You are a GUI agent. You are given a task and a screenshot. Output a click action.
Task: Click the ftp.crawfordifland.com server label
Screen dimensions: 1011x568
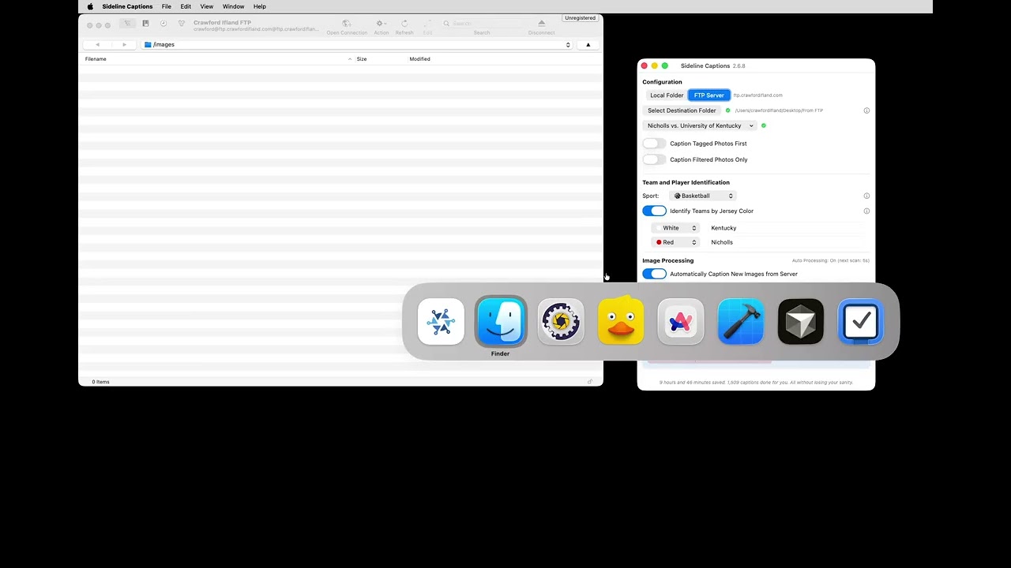pyautogui.click(x=758, y=95)
